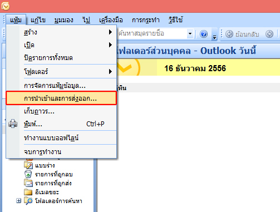Click the ค้นหาสมุดรายชื่อ search field
Image resolution: width=280 pixels, height=212 pixels.
click(x=153, y=34)
